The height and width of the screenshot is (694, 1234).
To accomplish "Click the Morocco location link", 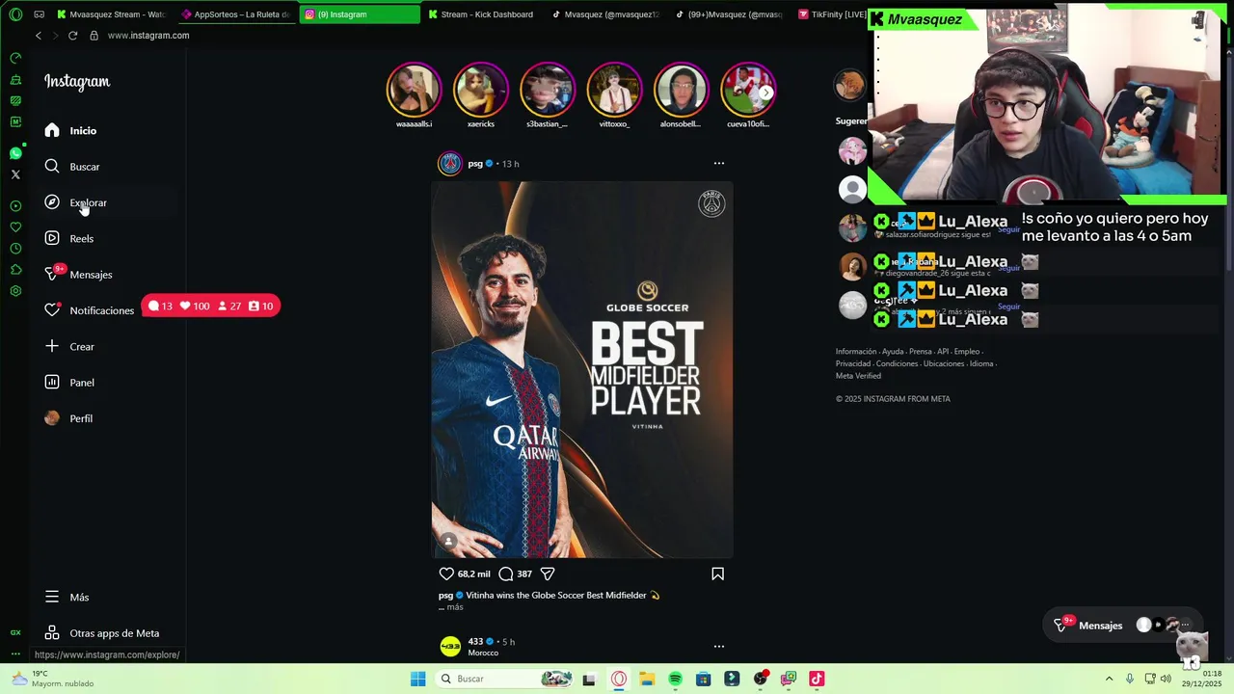I will click(483, 653).
